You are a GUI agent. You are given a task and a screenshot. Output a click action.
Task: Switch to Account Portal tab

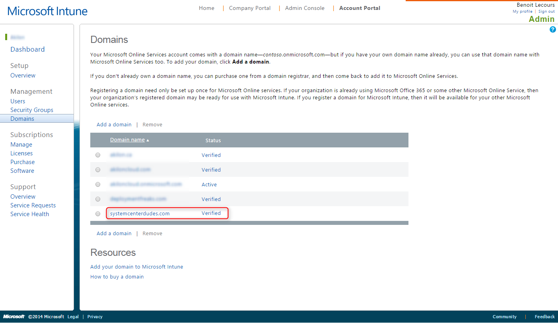point(360,8)
